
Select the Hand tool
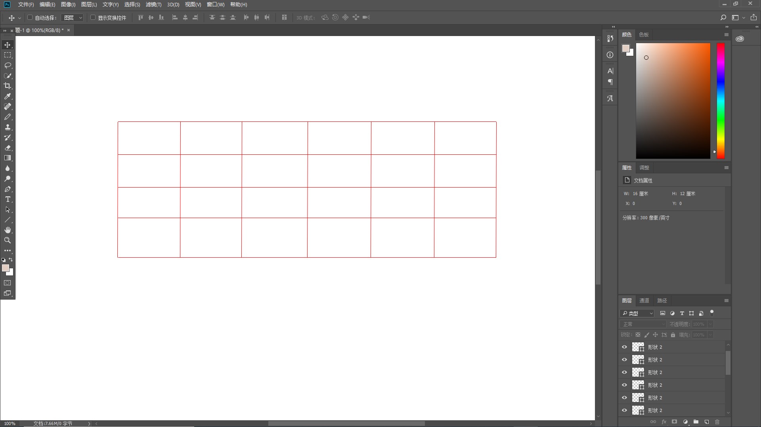coord(8,230)
